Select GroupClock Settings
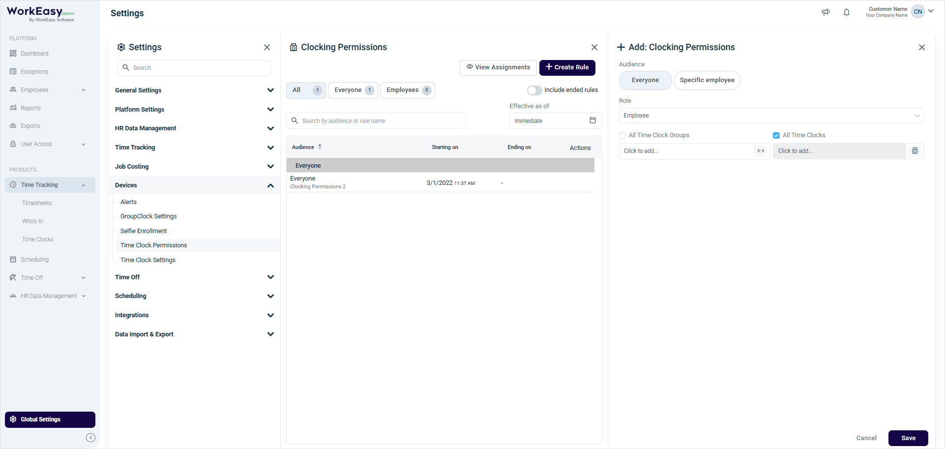Image resolution: width=945 pixels, height=449 pixels. [148, 216]
